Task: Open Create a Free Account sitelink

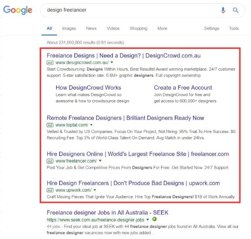Action: [183, 88]
